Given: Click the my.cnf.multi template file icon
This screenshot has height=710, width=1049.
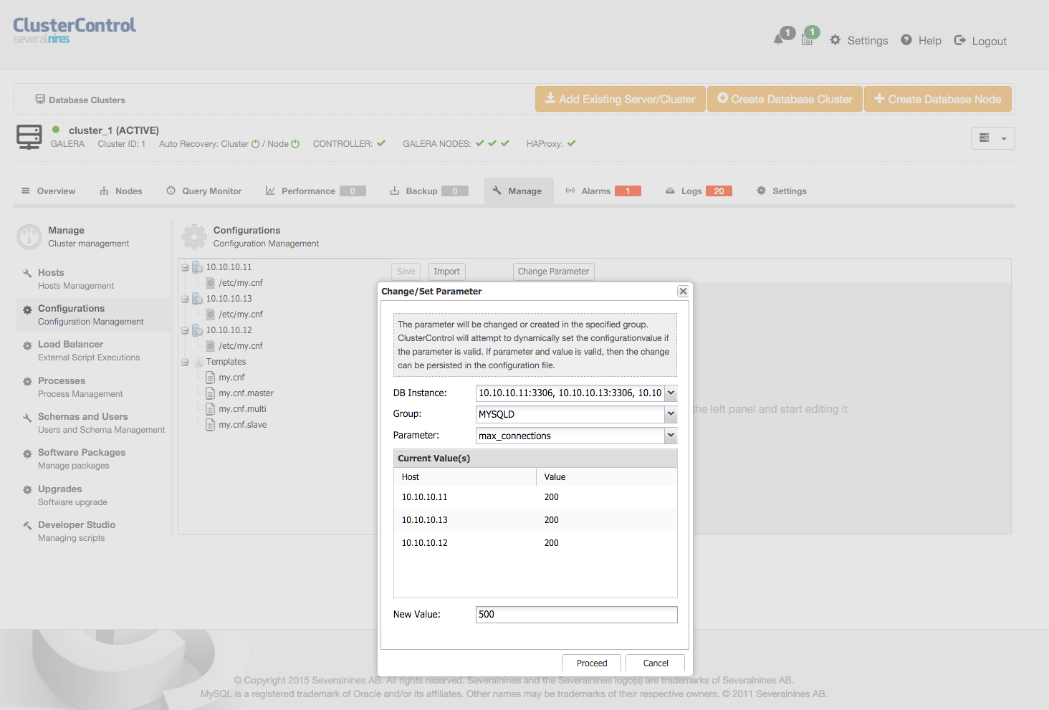Looking at the screenshot, I should tap(211, 409).
